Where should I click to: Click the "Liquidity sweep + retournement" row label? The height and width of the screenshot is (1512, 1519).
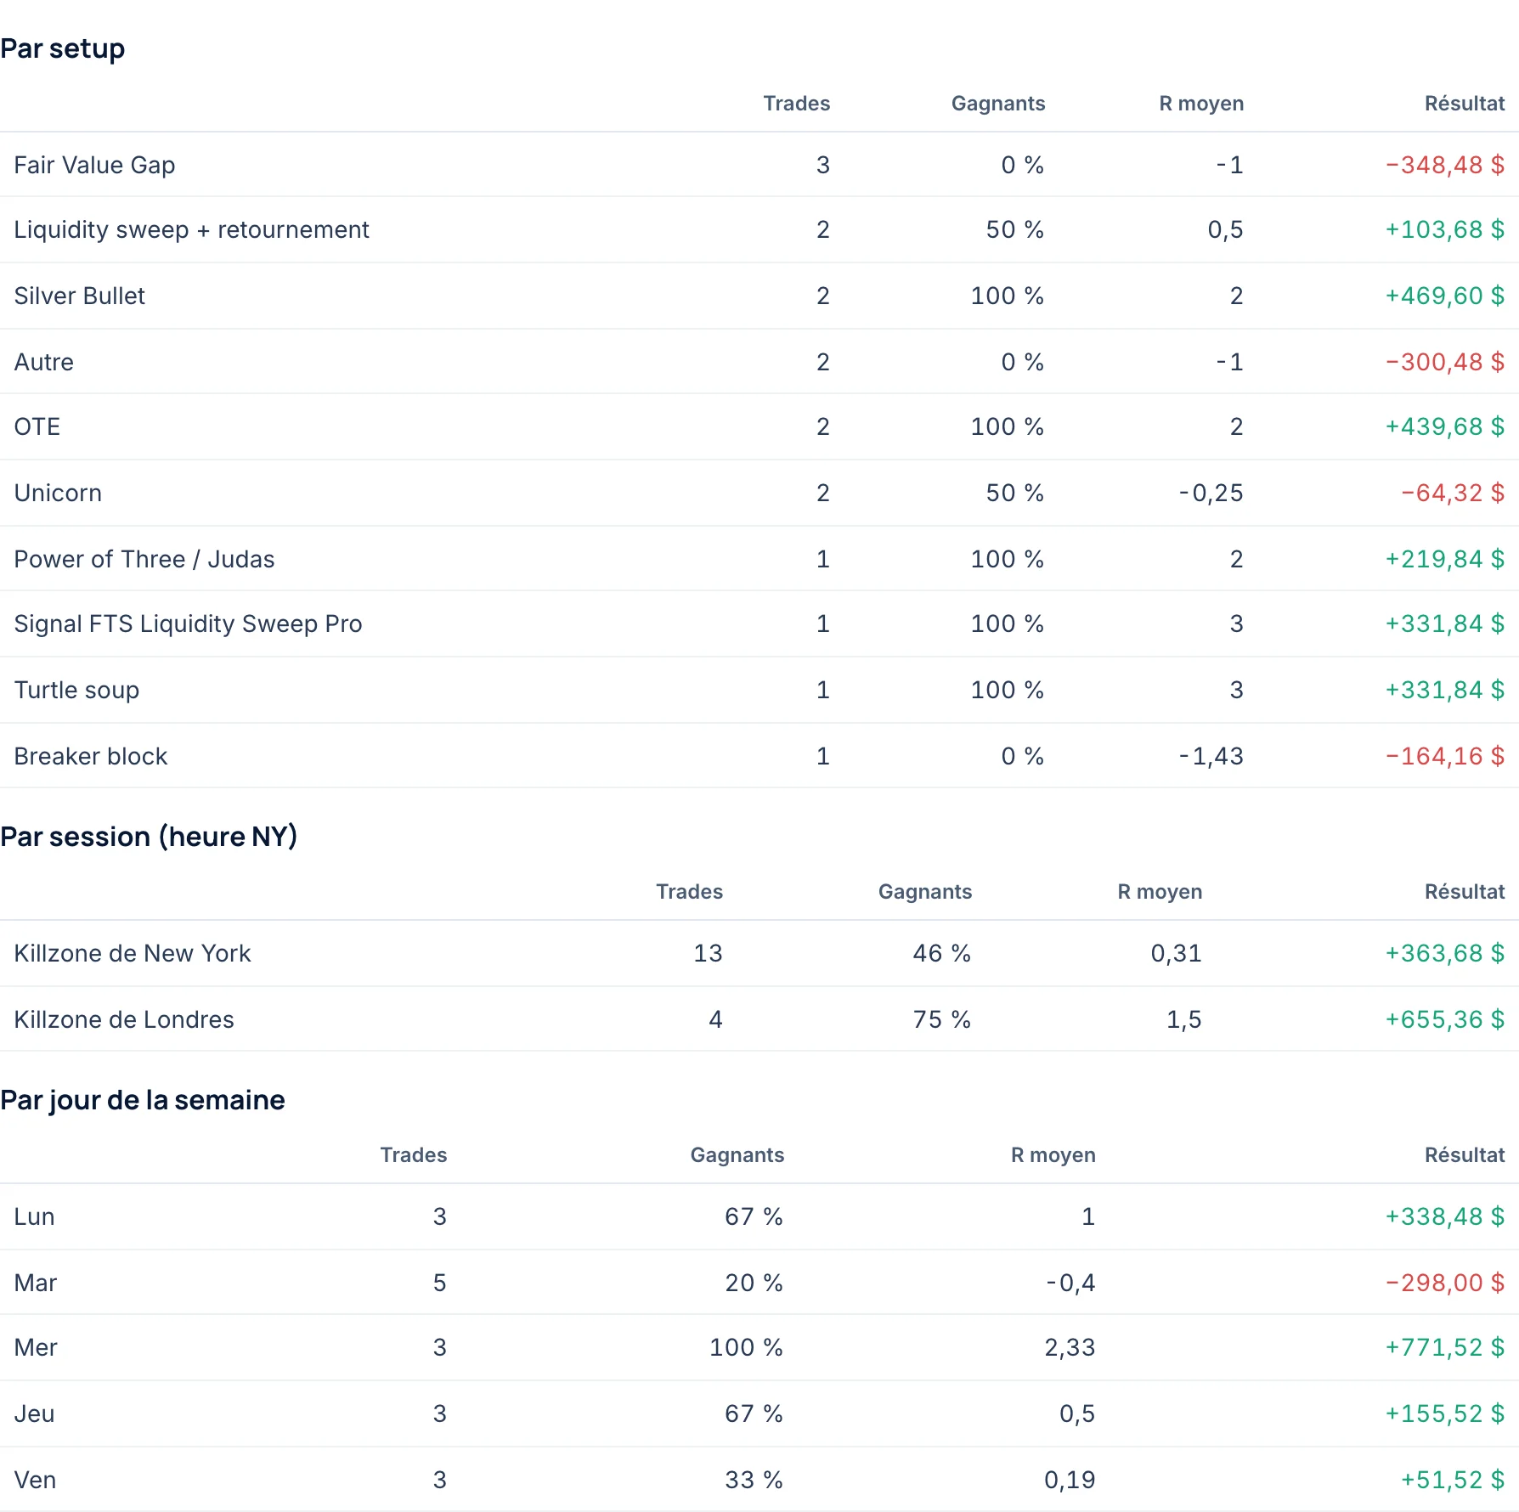[x=192, y=229]
